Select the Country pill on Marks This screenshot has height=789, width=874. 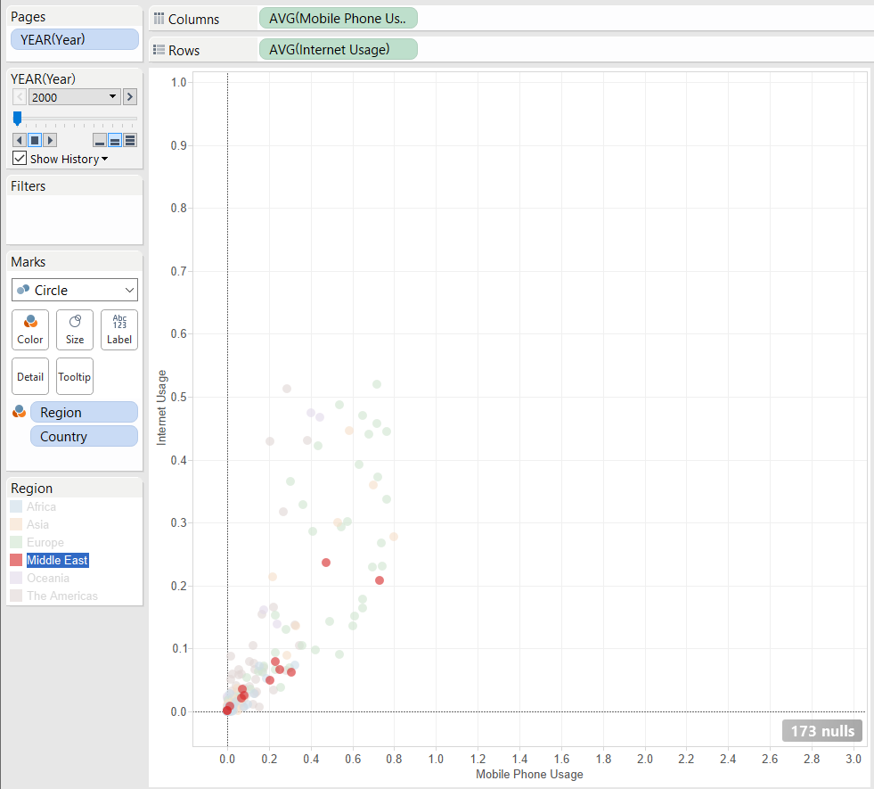[x=84, y=436]
